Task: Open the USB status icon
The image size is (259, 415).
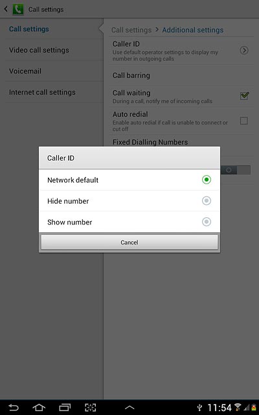Action: tap(200, 408)
